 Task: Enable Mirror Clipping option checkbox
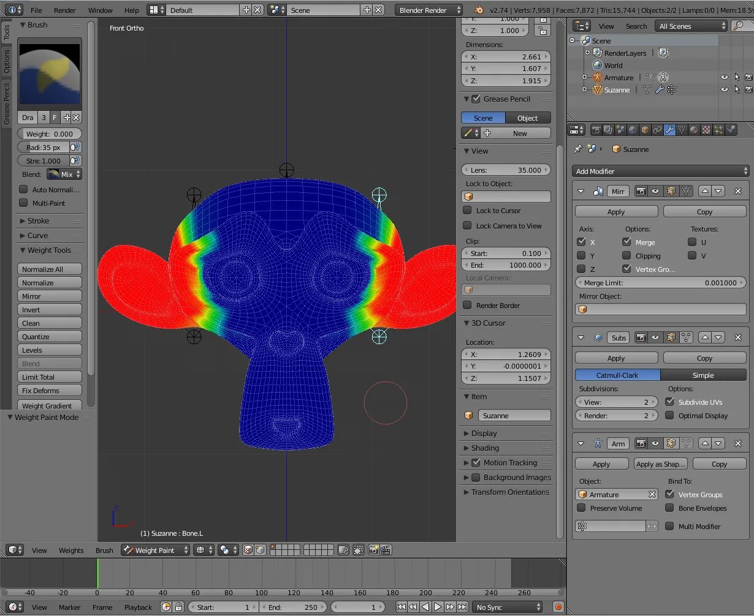[x=626, y=255]
